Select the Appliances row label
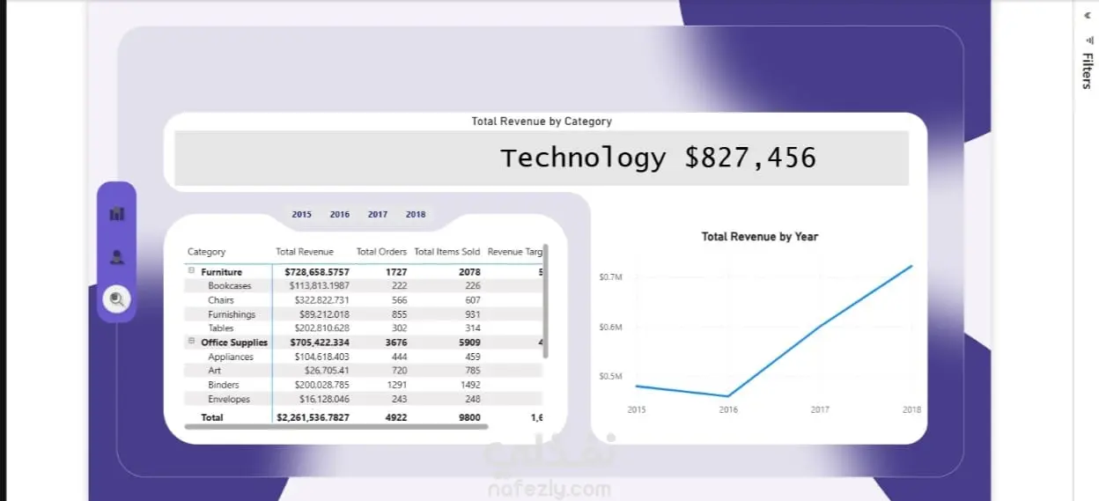 (x=231, y=357)
